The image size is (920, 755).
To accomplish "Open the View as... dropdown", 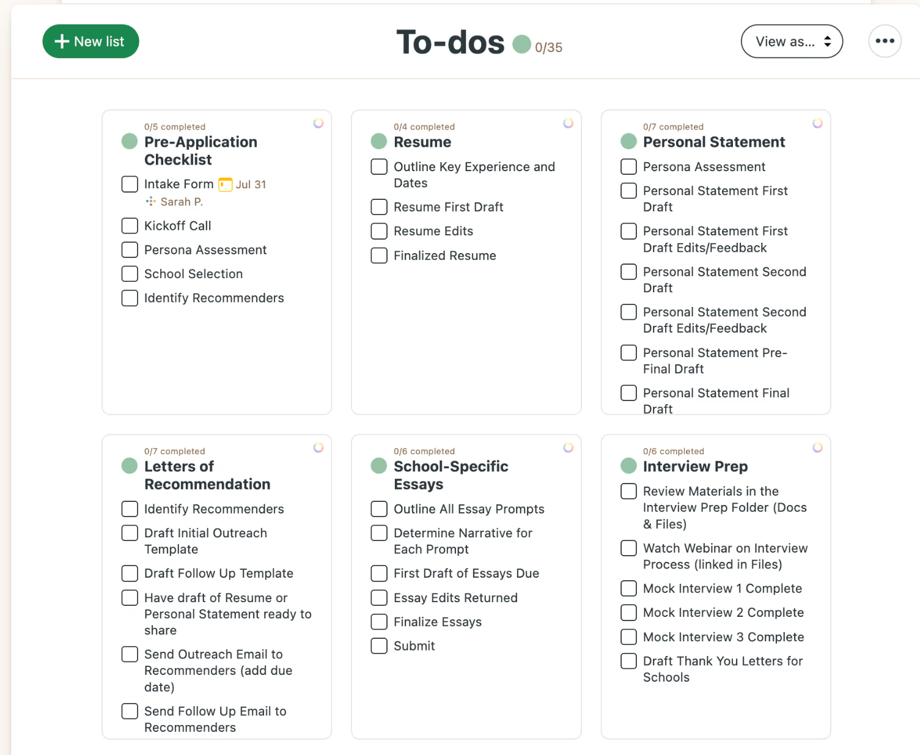I will [792, 41].
